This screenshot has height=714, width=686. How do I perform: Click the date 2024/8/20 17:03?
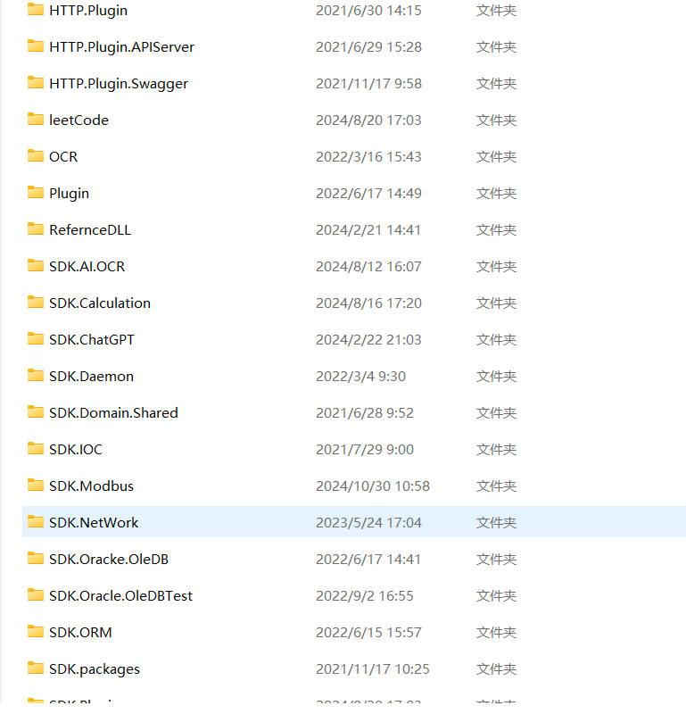click(x=368, y=120)
